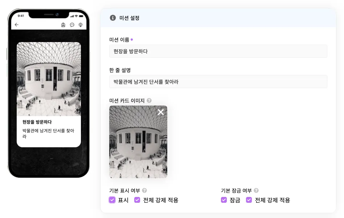The width and height of the screenshot is (344, 218).
Task: Uncheck the 잠금 checkbox
Action: point(224,200)
